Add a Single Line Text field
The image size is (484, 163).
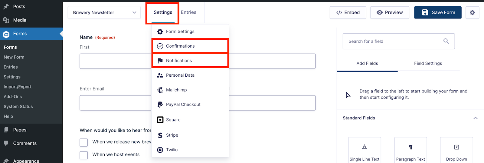coord(365,150)
